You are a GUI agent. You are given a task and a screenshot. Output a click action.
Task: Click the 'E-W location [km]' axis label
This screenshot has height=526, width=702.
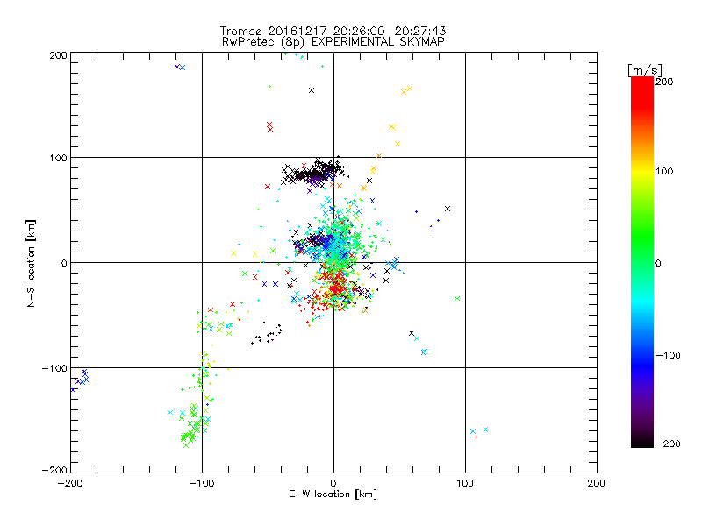pos(333,494)
